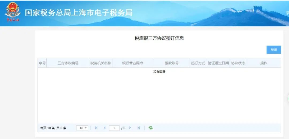Select the 协议状态 column header
Screen dimensions: 289x139
tap(238, 63)
